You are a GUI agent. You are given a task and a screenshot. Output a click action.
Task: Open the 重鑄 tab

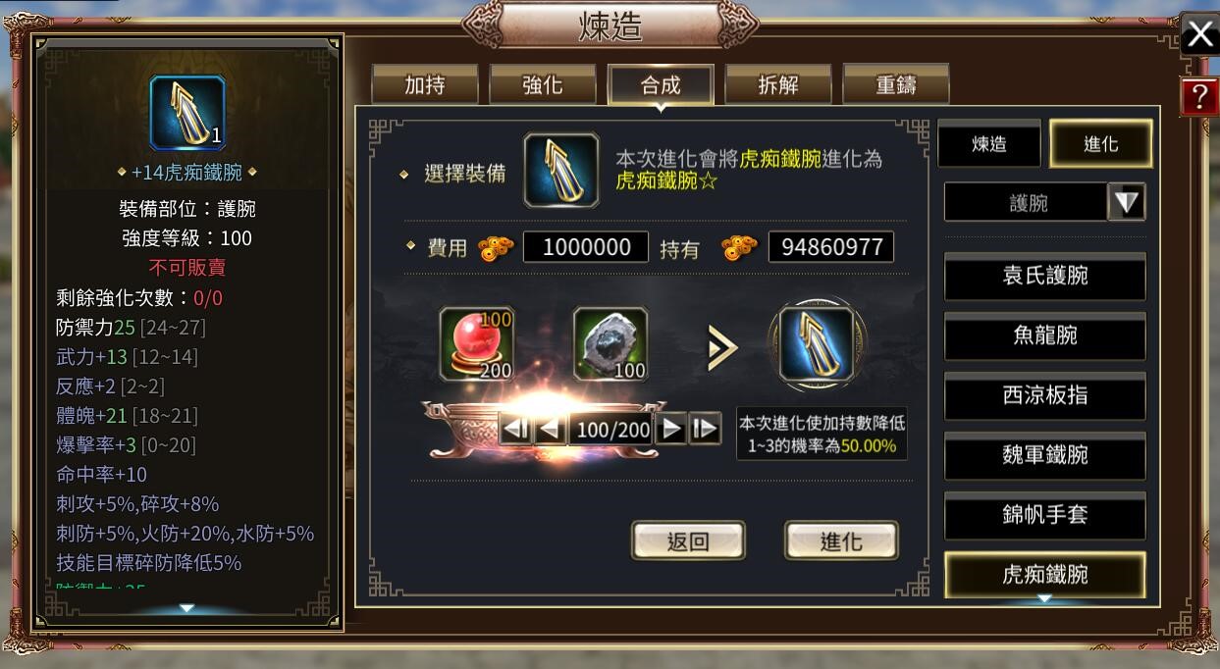point(896,84)
